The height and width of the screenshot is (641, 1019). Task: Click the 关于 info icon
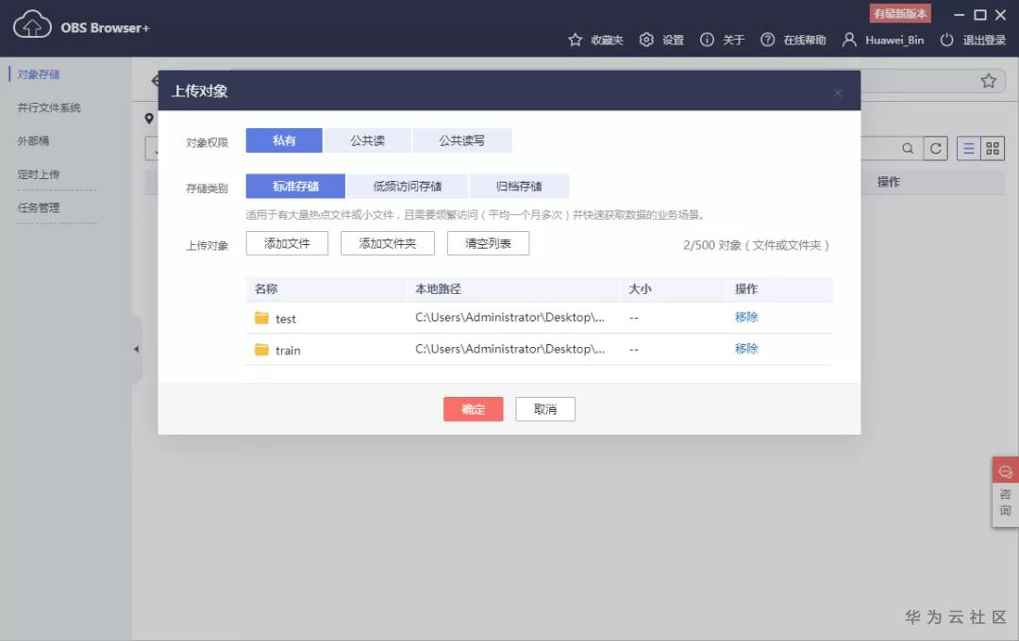pos(707,40)
